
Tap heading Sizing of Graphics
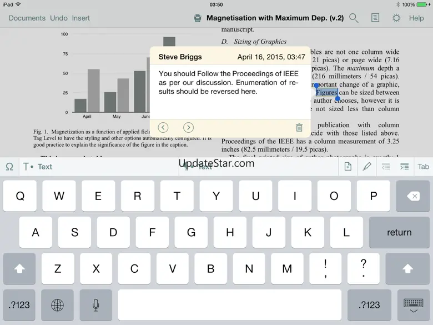click(260, 42)
